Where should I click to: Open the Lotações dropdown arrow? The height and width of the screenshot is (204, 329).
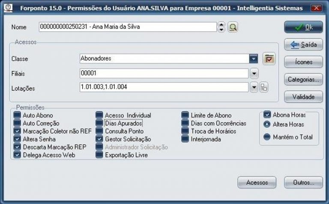(254, 87)
